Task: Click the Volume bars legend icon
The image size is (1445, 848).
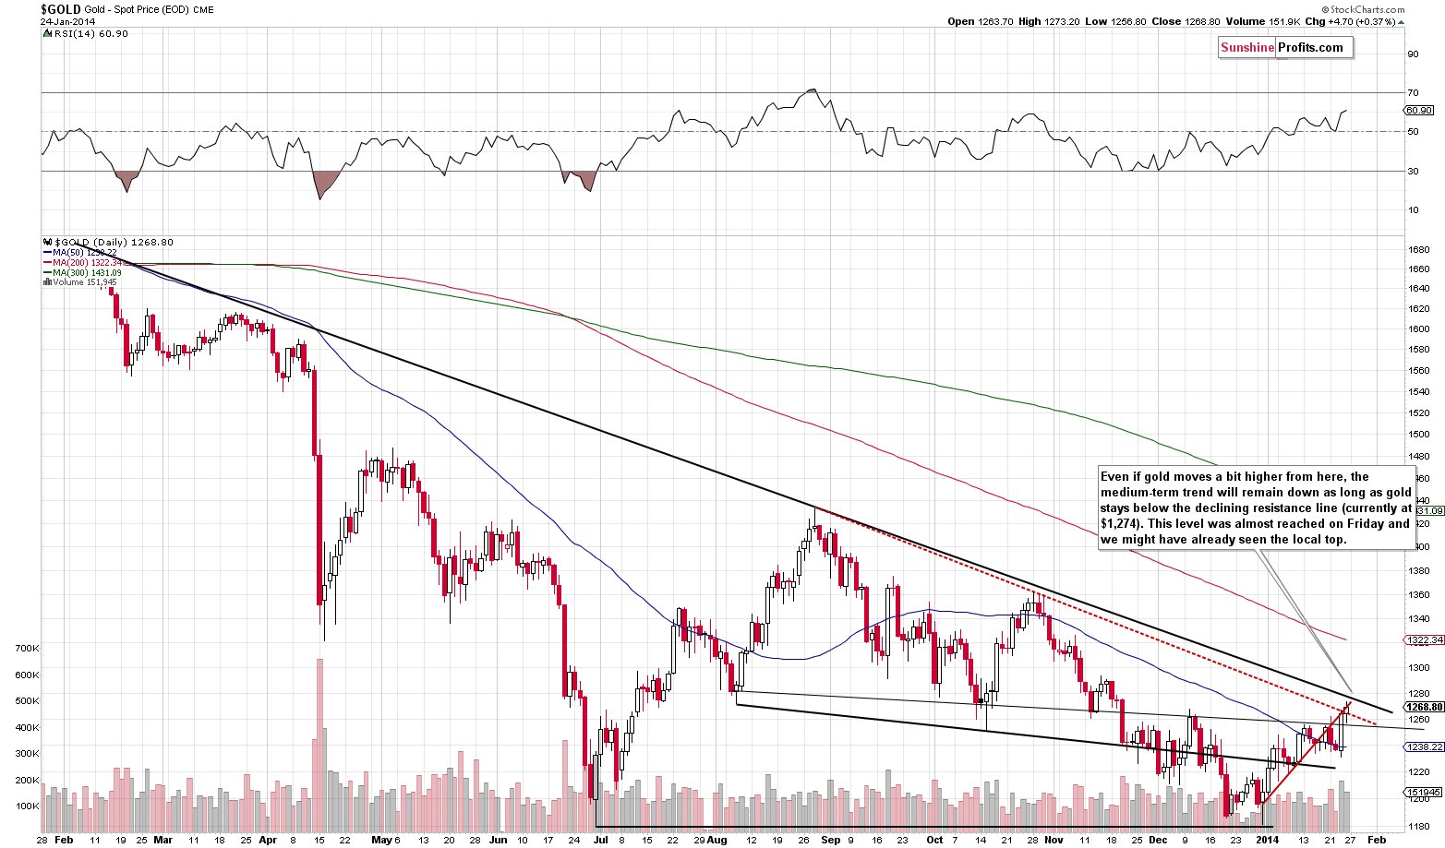Action: point(46,282)
